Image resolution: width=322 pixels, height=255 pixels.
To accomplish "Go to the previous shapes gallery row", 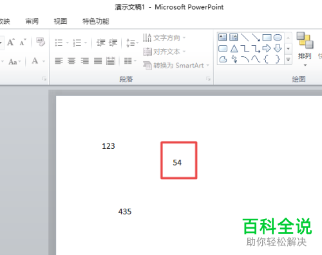I will click(x=288, y=38).
